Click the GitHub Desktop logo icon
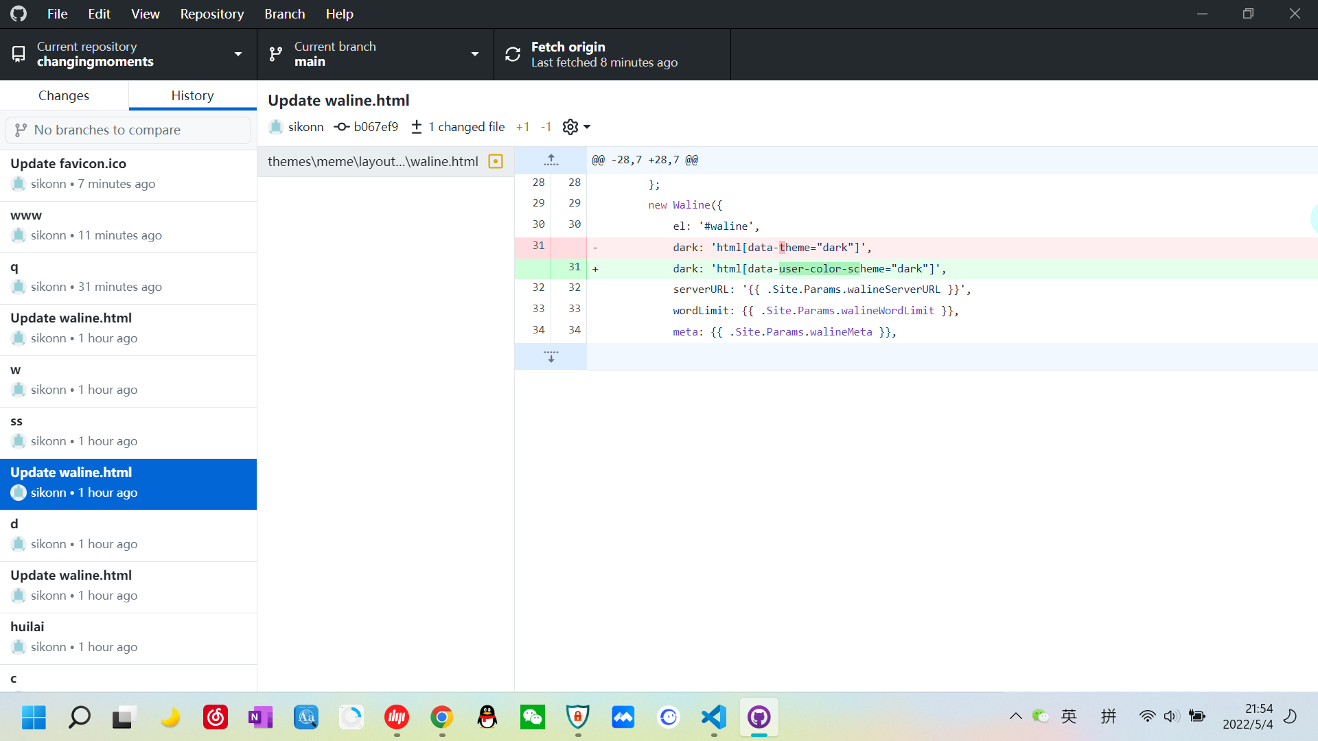 19,14
